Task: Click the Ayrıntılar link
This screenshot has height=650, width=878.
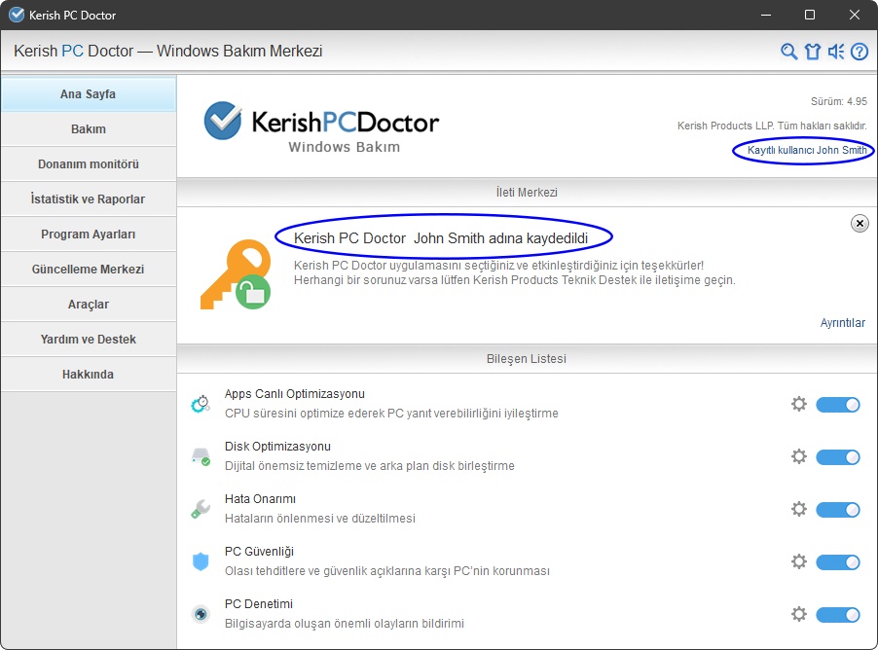Action: (x=842, y=323)
